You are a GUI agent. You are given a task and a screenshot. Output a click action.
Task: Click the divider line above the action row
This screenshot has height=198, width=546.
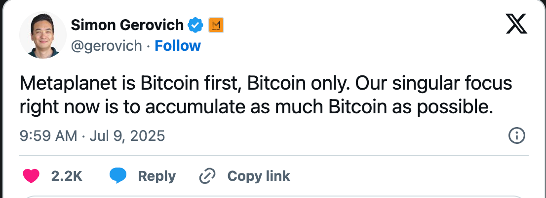(273, 156)
